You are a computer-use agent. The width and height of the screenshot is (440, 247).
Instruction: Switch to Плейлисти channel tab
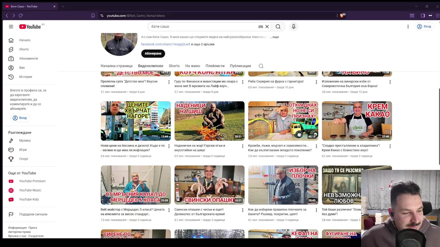pos(215,66)
